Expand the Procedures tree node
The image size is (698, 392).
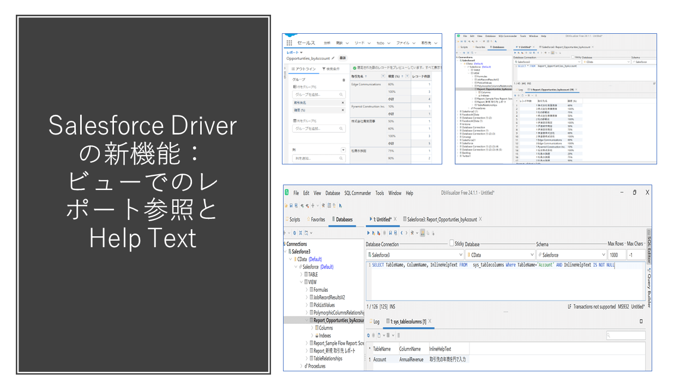(300, 366)
